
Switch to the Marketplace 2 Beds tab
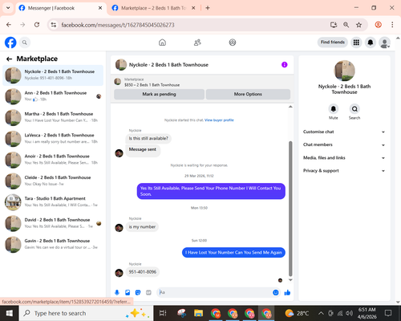[x=153, y=8]
